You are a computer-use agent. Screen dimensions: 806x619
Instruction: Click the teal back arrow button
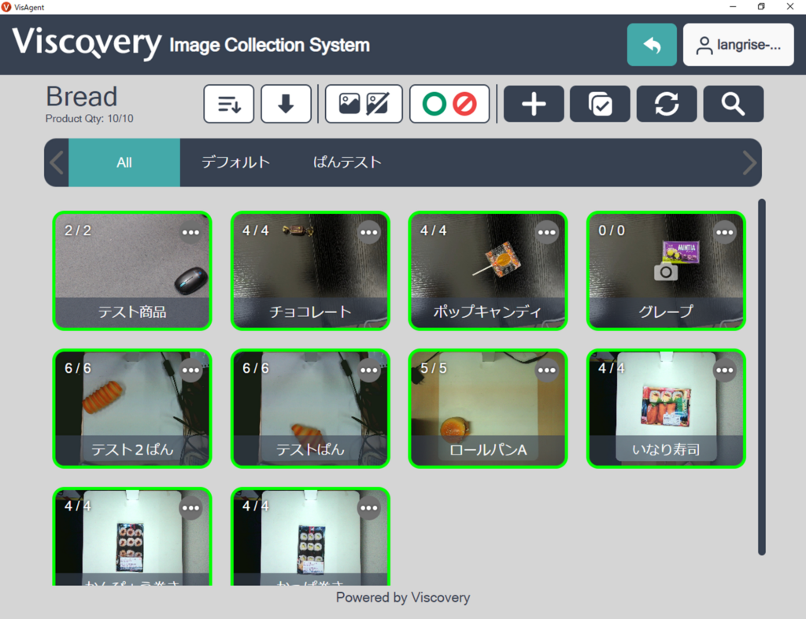[652, 45]
